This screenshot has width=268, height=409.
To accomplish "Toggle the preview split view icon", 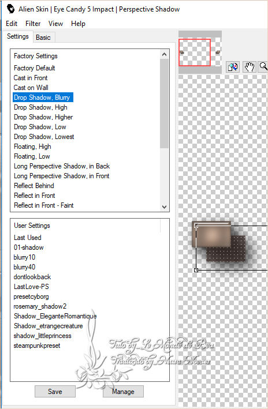I will click(x=233, y=67).
